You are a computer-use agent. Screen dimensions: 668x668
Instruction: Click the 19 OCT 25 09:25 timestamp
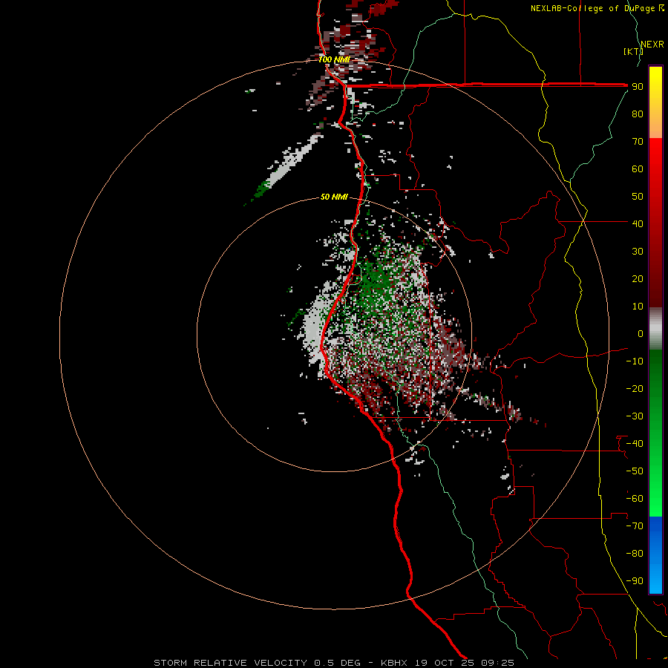[465, 663]
